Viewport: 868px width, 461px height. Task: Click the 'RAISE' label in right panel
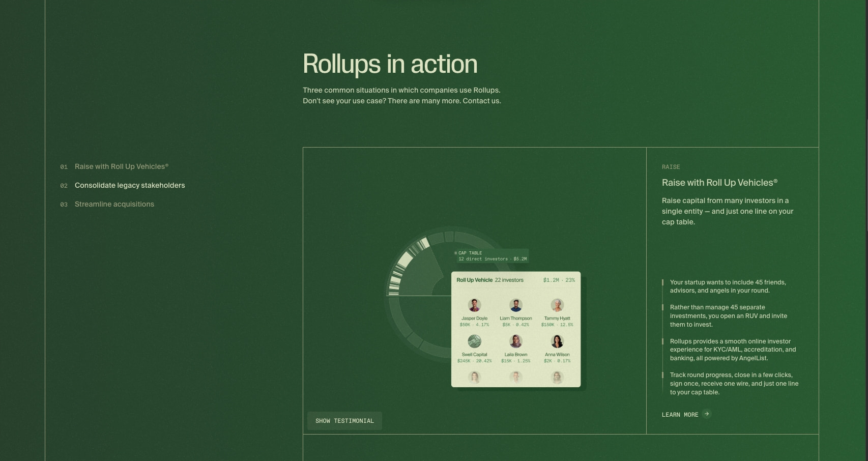point(671,167)
